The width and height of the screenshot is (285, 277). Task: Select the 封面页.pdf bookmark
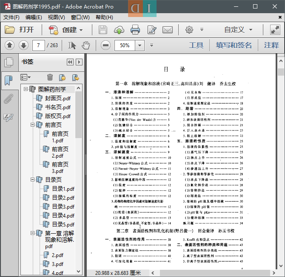click(x=57, y=99)
